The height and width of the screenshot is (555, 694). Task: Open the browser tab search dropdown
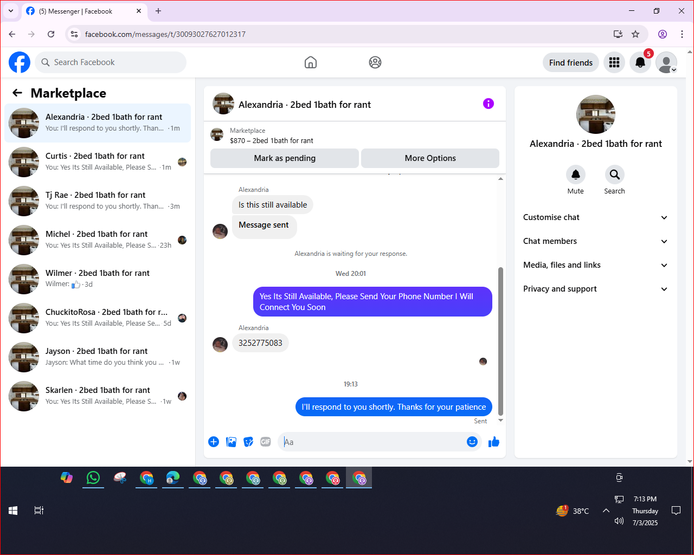click(11, 11)
